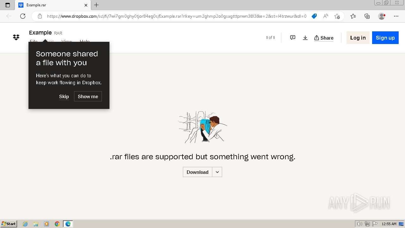Open the Edge profile avatar

tap(382, 16)
